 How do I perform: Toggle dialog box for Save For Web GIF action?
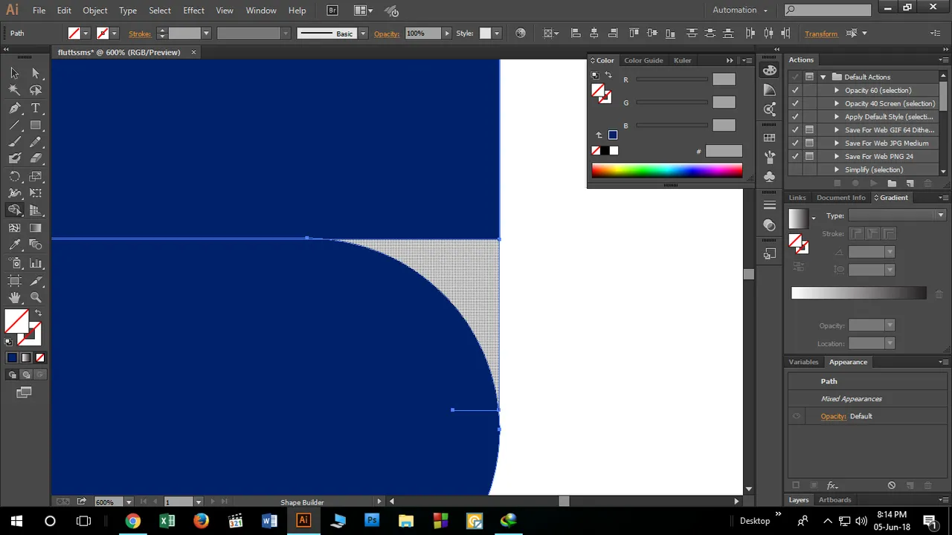(810, 130)
